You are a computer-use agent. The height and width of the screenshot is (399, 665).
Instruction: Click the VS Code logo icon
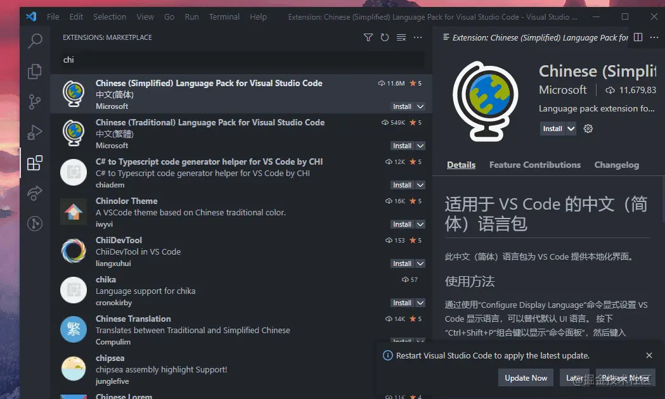(32, 16)
